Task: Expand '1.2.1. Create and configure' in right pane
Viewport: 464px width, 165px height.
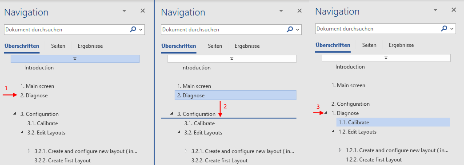Action: pyautogui.click(x=340, y=150)
